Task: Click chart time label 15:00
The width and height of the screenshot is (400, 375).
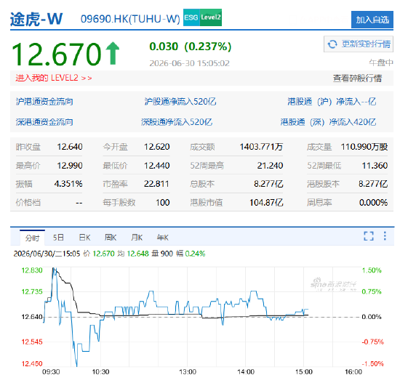Action: tap(303, 371)
